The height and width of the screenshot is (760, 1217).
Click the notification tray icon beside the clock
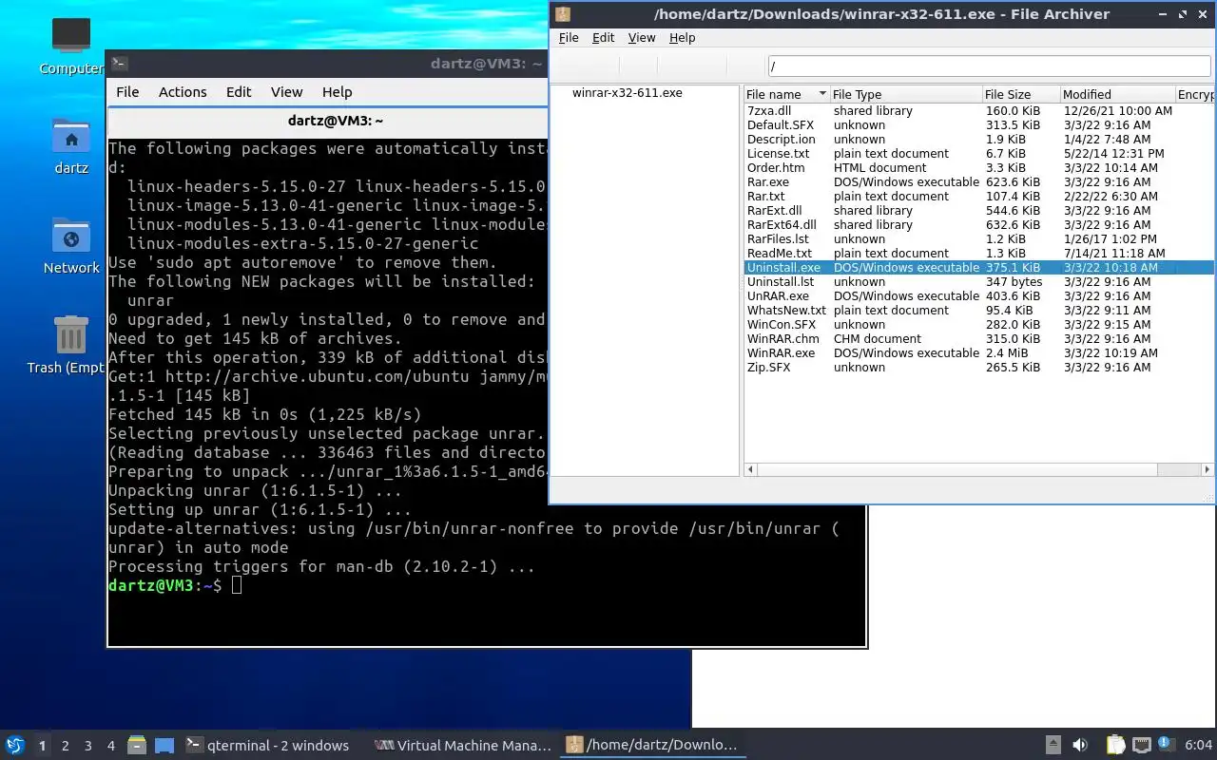[1167, 745]
